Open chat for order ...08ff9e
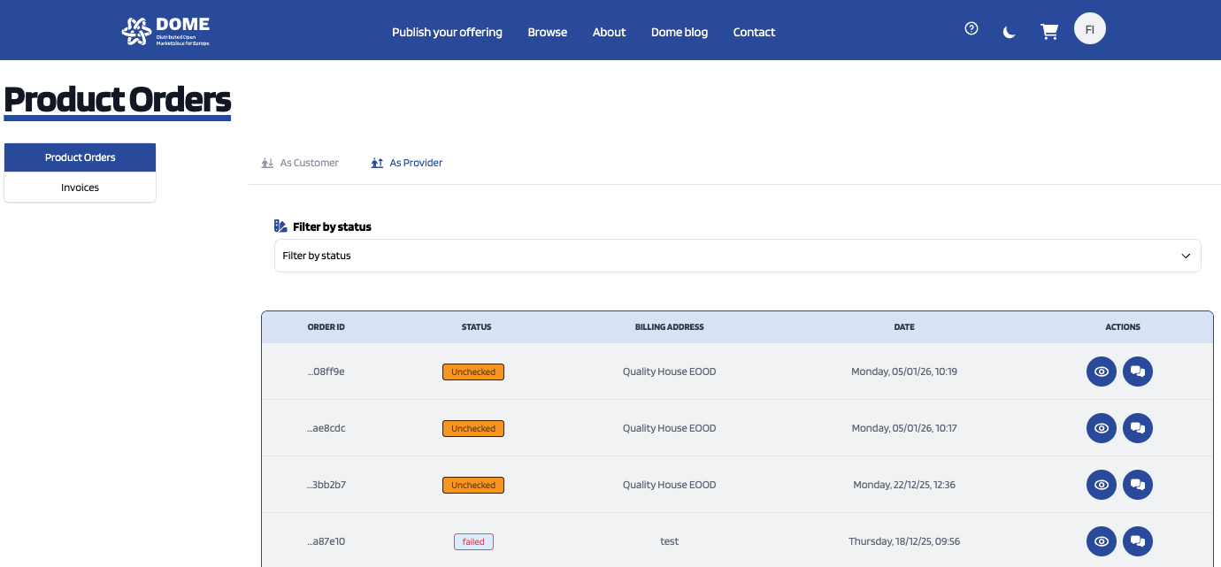The image size is (1221, 567). click(1138, 372)
